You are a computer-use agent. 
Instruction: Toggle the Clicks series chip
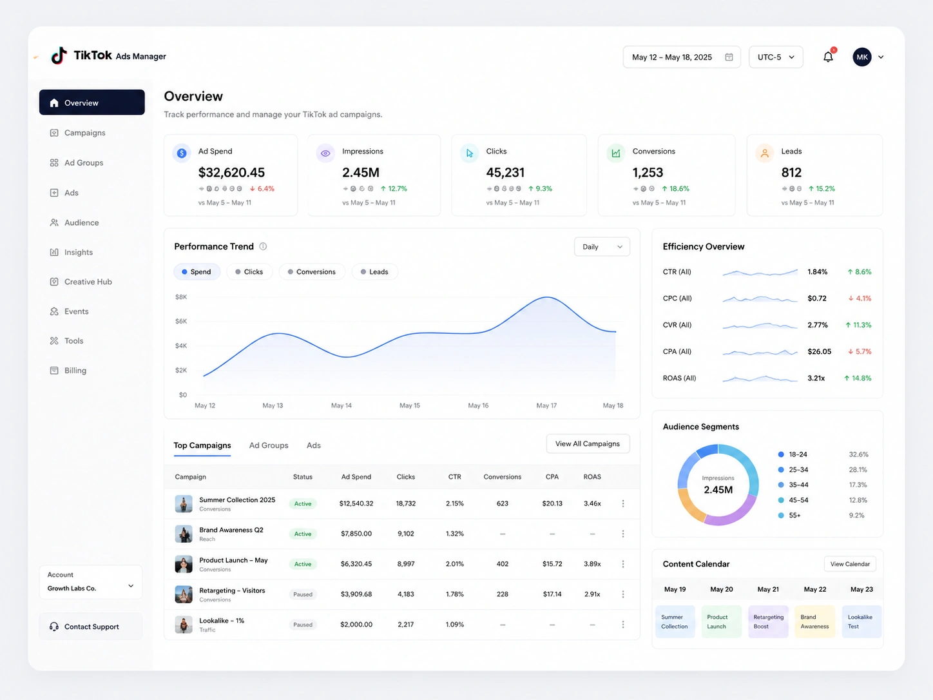pyautogui.click(x=249, y=272)
